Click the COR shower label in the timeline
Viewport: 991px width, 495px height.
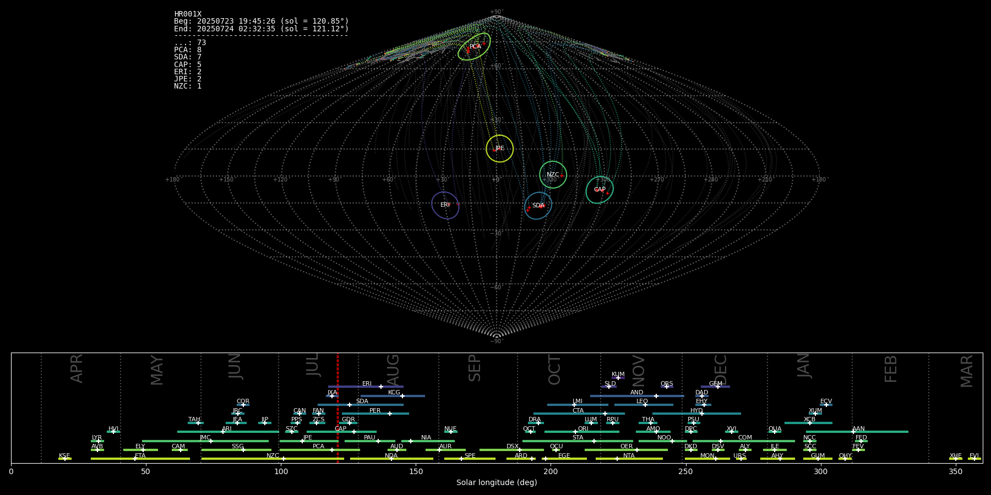[243, 402]
